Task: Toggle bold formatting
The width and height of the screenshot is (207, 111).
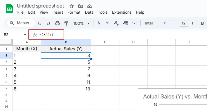Action: click(x=202, y=23)
